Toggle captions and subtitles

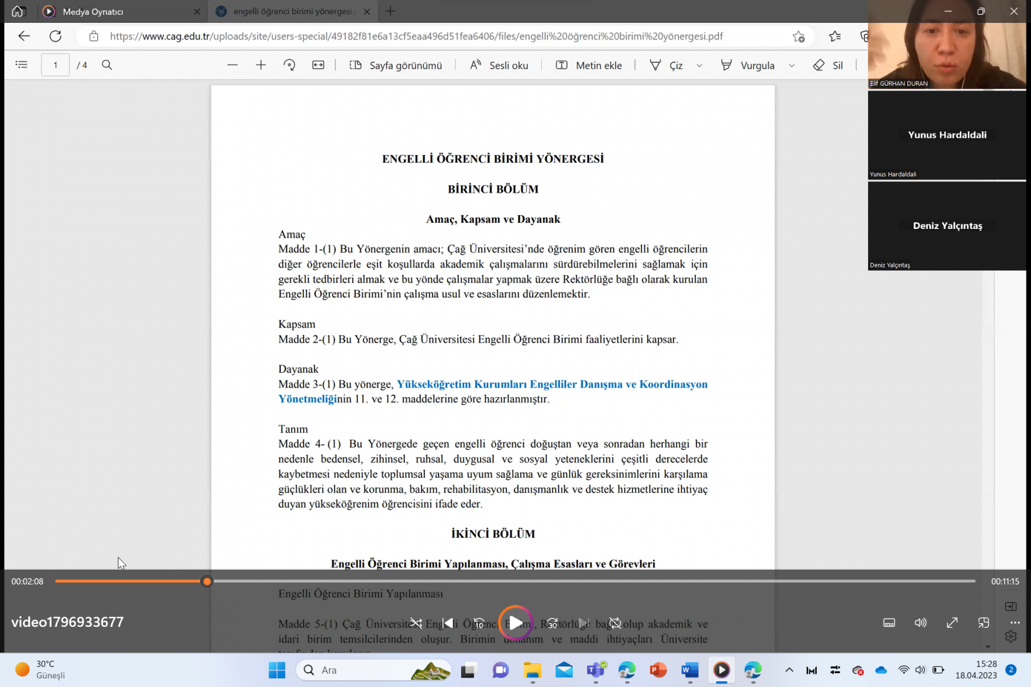point(889,622)
